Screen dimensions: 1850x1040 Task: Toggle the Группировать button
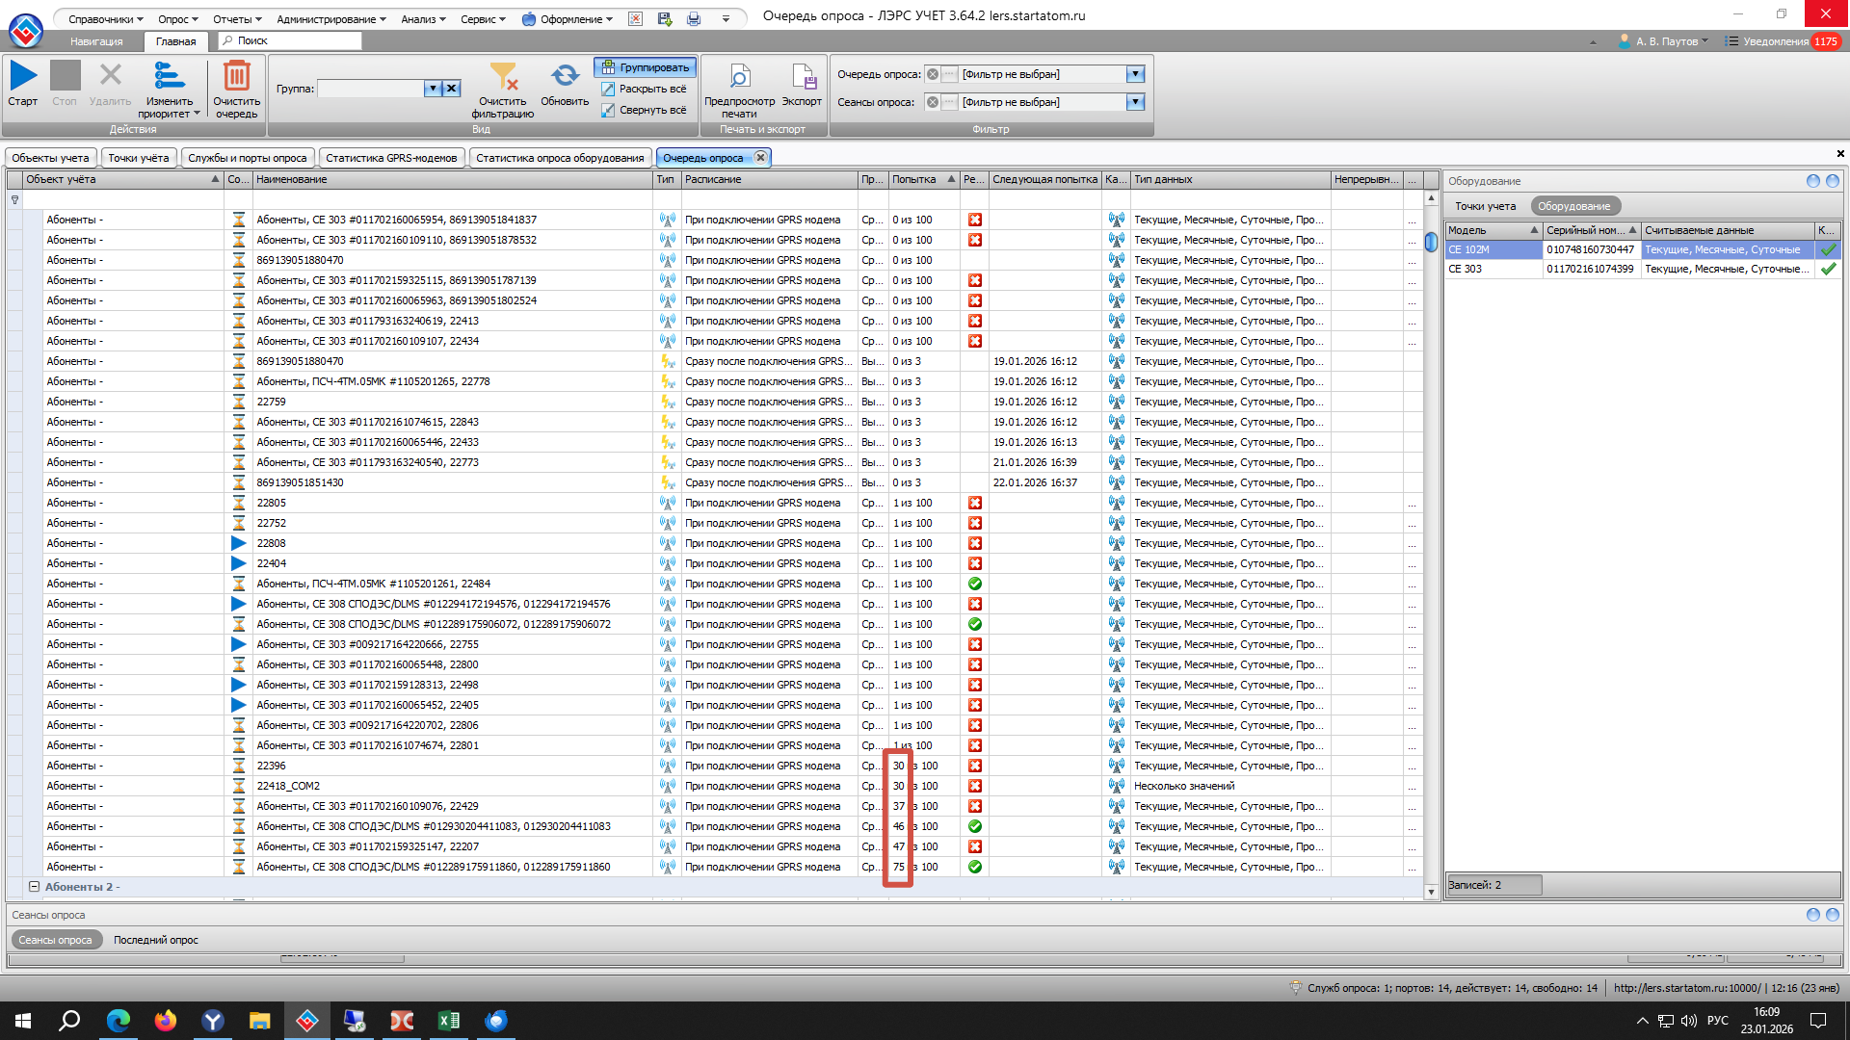pyautogui.click(x=646, y=67)
